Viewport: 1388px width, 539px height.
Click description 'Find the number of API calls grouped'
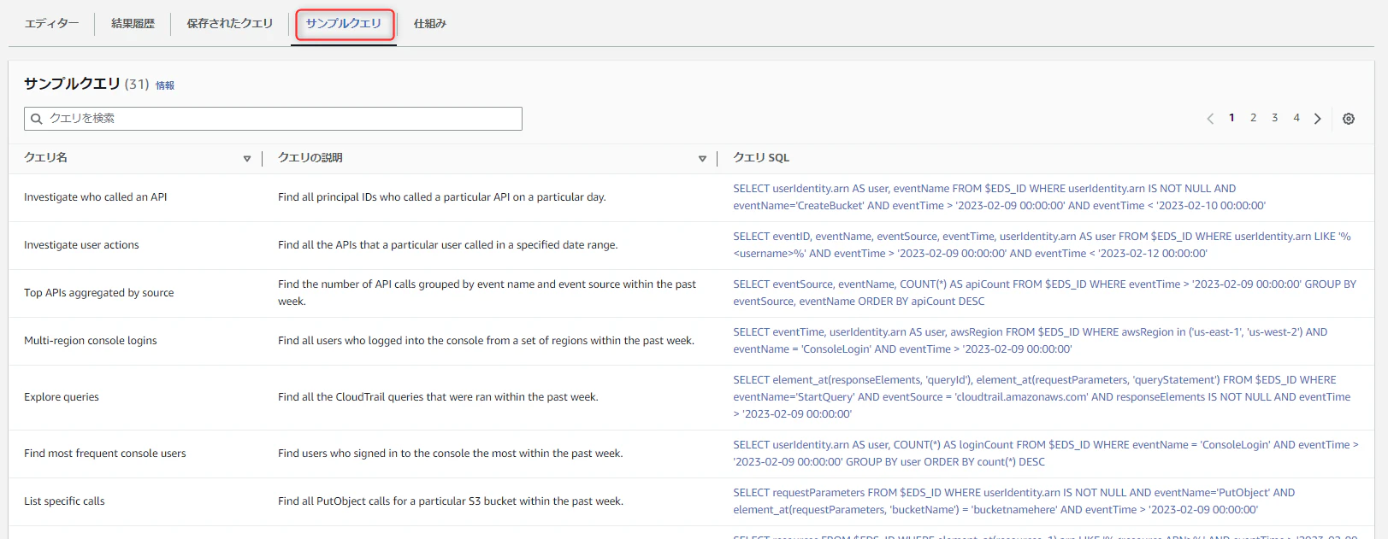487,293
